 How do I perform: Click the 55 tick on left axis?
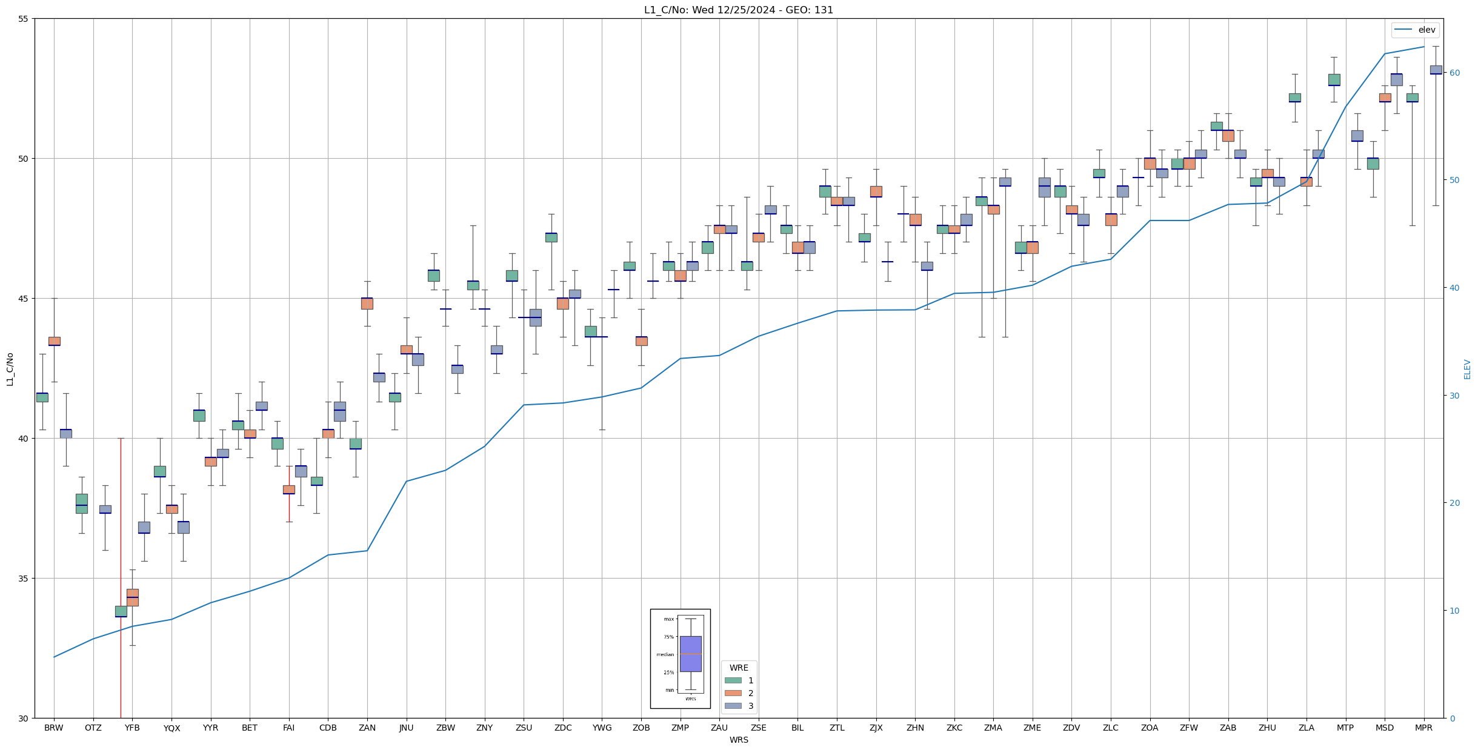(24, 19)
